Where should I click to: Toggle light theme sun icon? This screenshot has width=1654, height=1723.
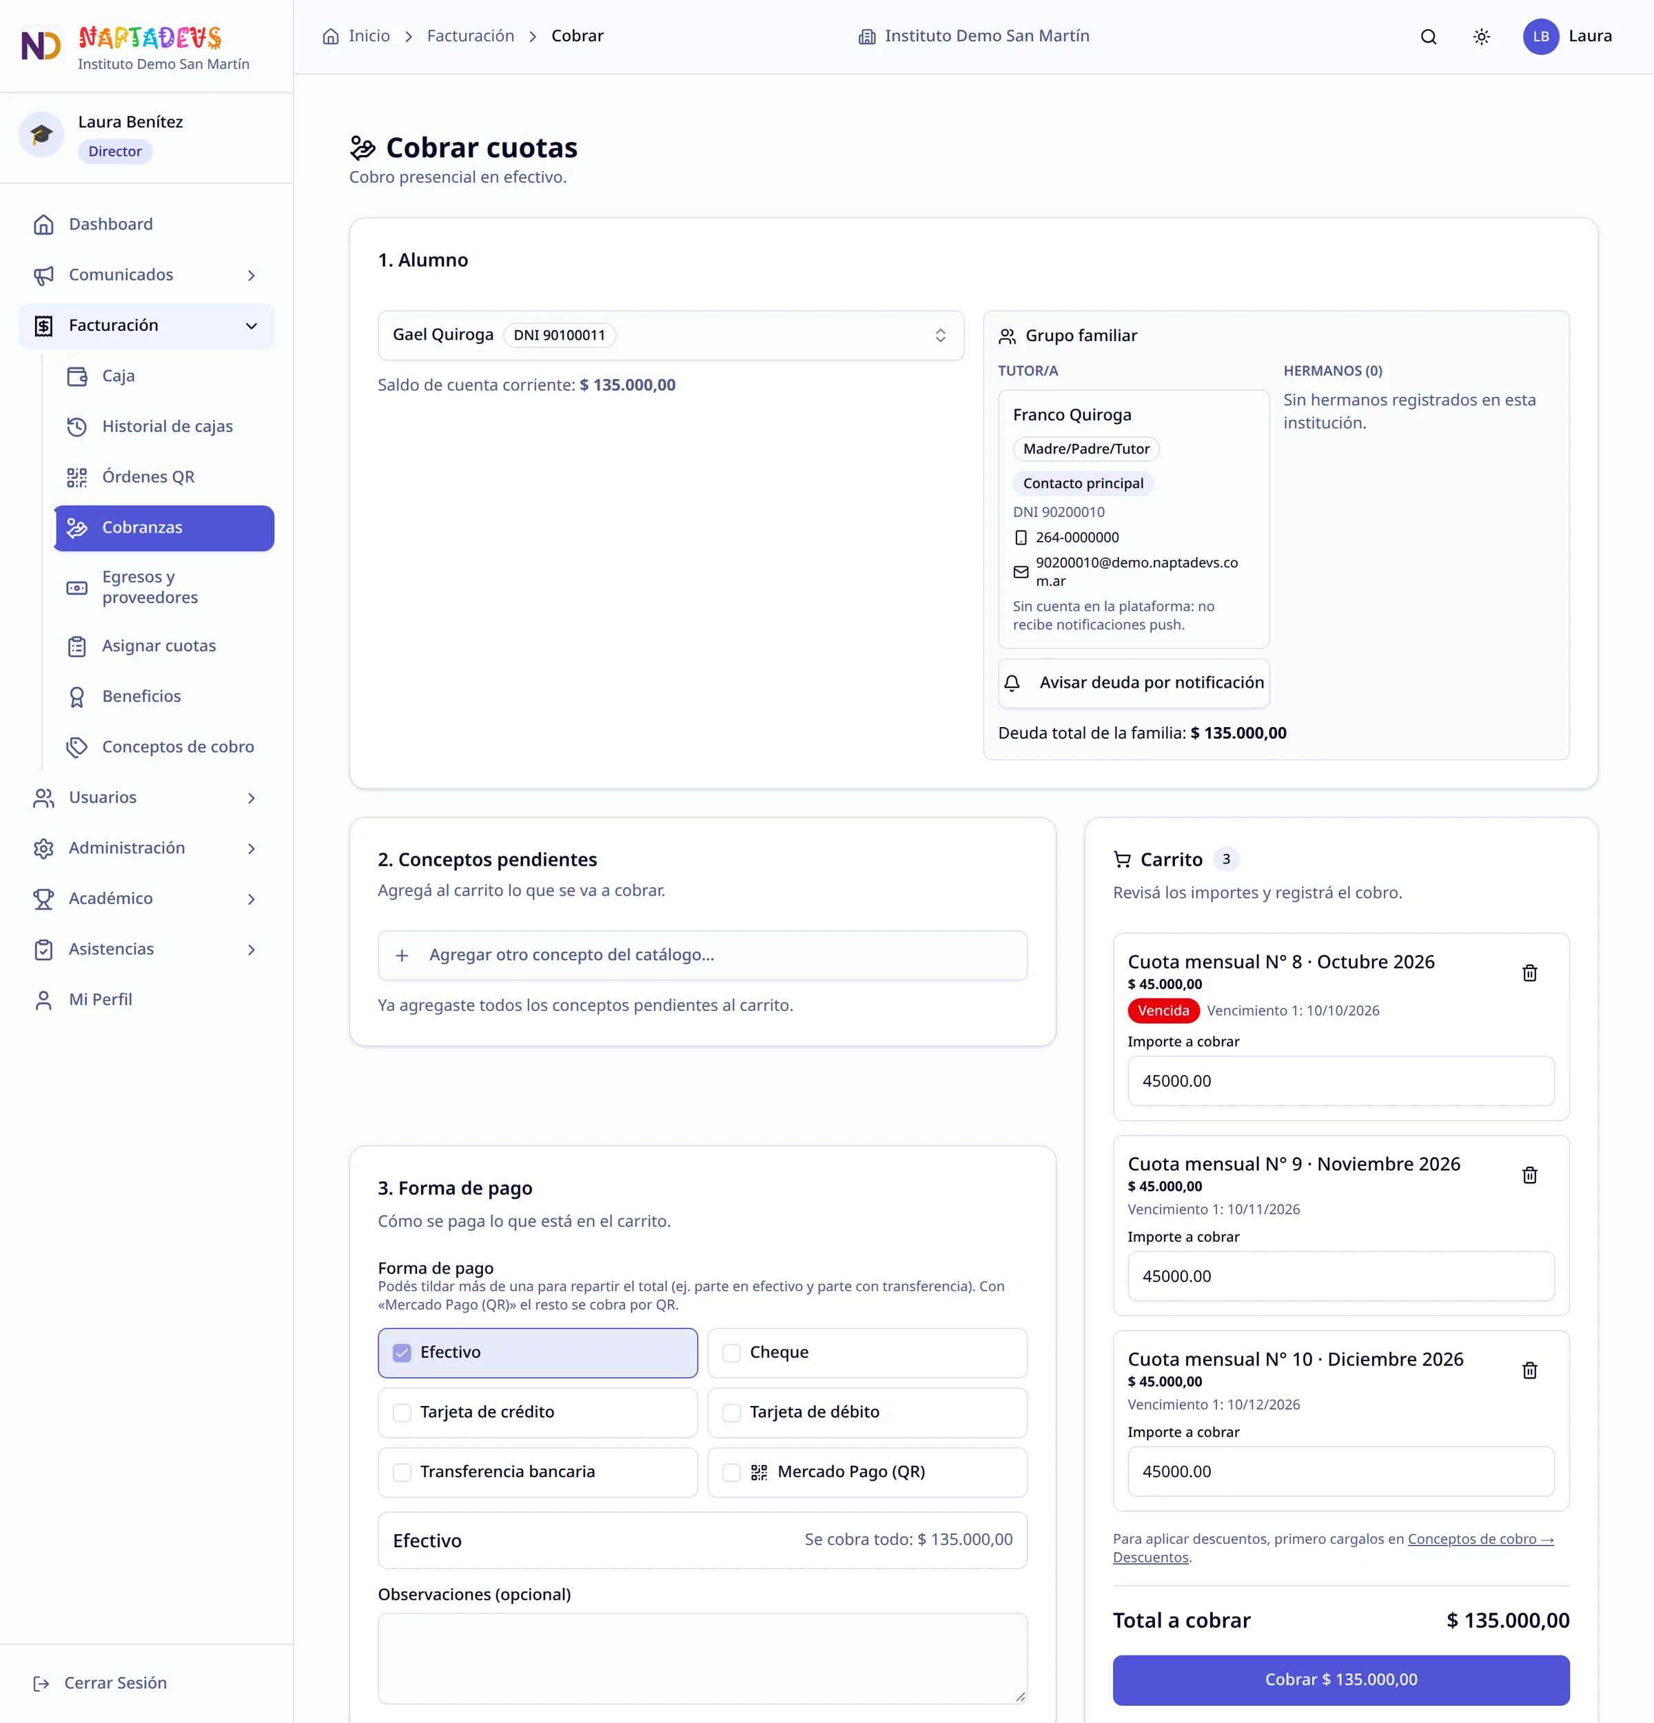[1481, 37]
